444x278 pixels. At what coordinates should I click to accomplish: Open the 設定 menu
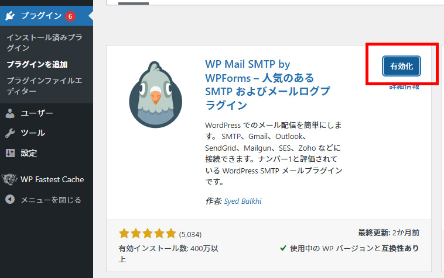[x=29, y=153]
